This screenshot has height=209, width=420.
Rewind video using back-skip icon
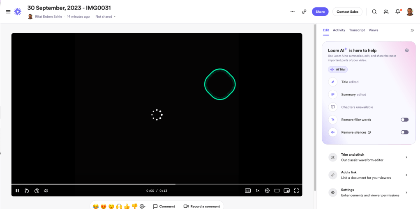tap(27, 191)
